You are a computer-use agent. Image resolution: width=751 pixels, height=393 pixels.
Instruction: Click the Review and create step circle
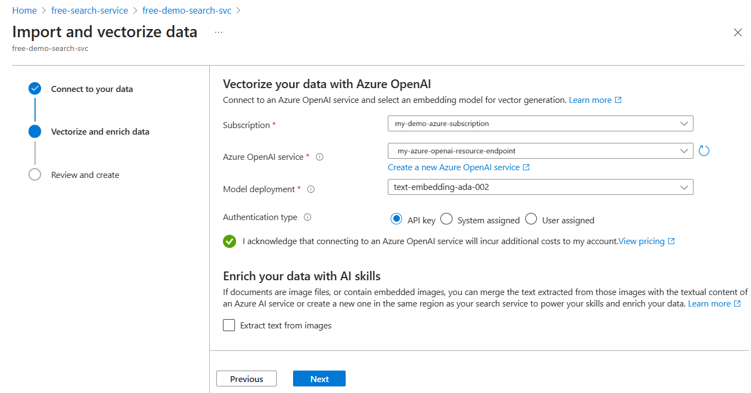35,175
